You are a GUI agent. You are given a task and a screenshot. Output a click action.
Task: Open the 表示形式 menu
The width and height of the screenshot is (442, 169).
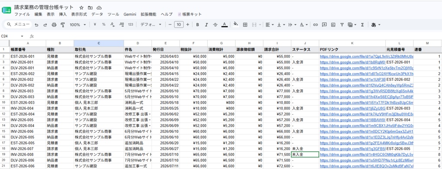(x=79, y=14)
